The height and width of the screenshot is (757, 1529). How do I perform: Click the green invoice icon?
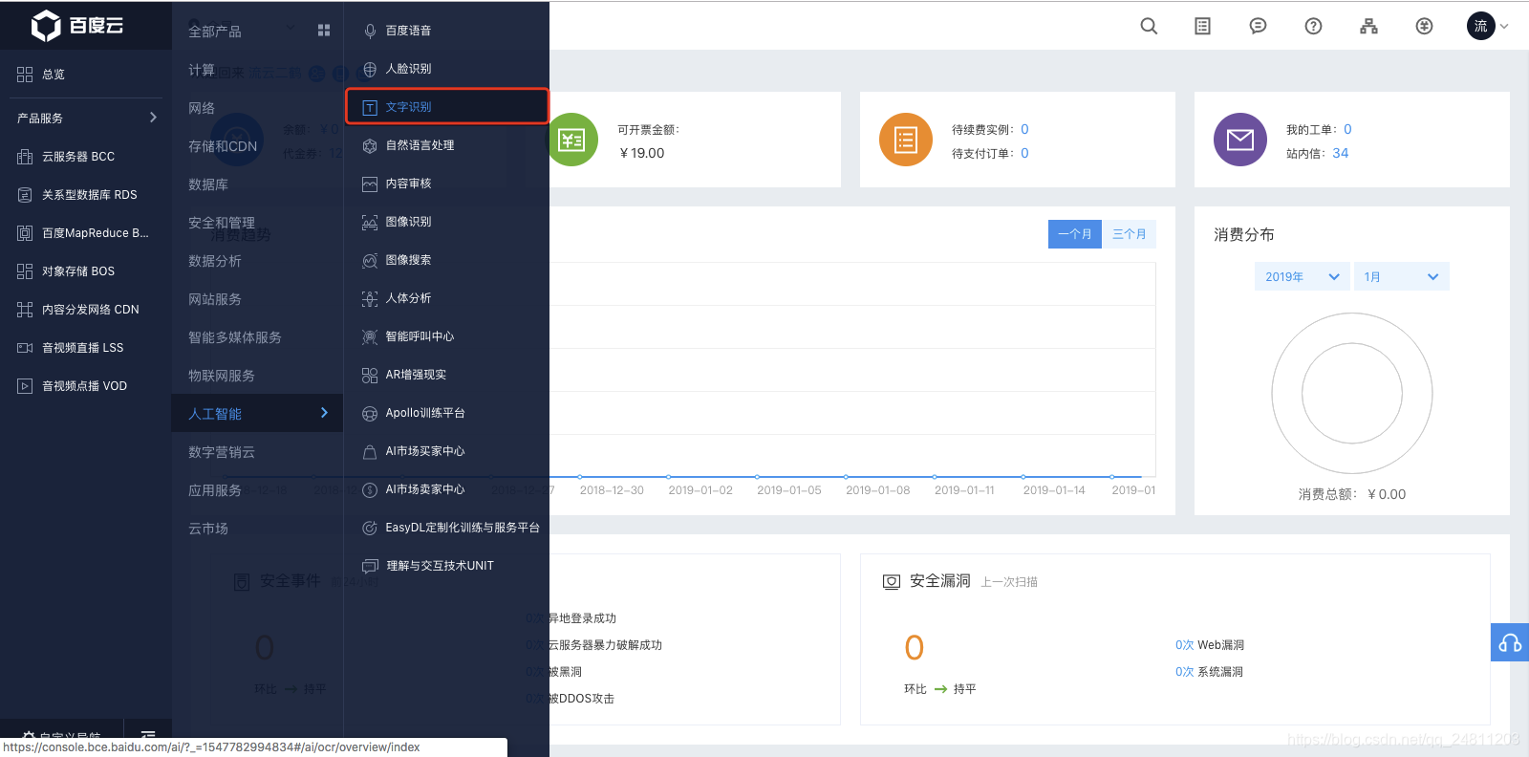tap(571, 141)
